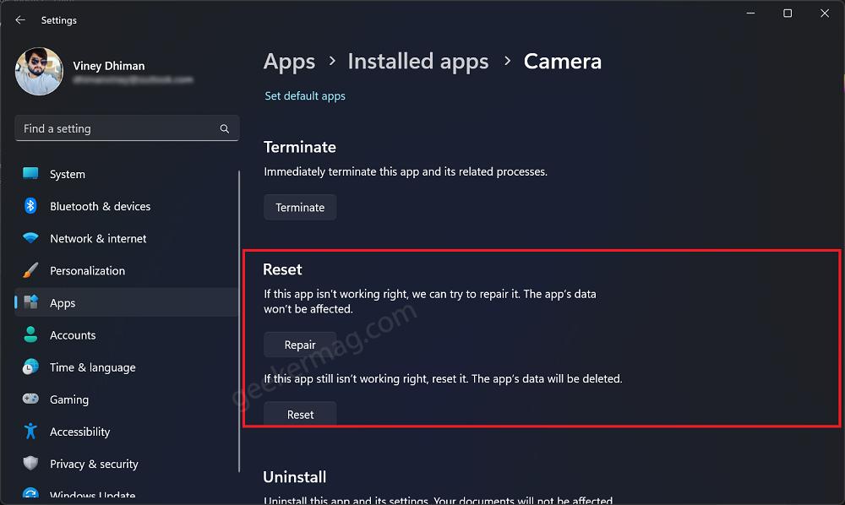845x505 pixels.
Task: Click the Terminate button
Action: click(300, 207)
